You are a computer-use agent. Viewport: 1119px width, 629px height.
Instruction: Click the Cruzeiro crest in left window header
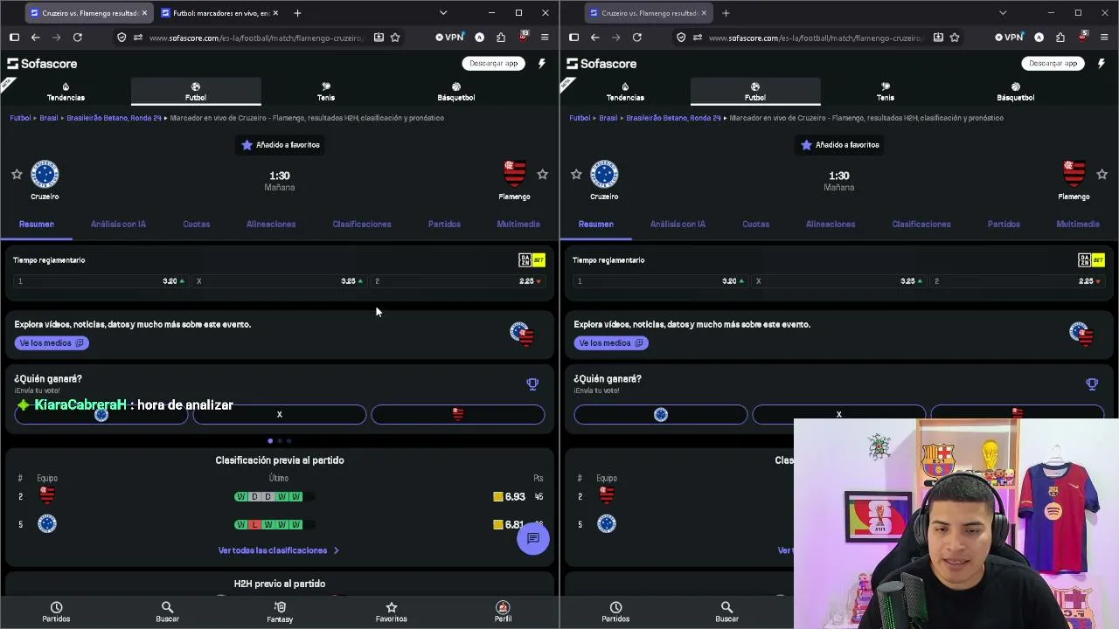pos(45,174)
